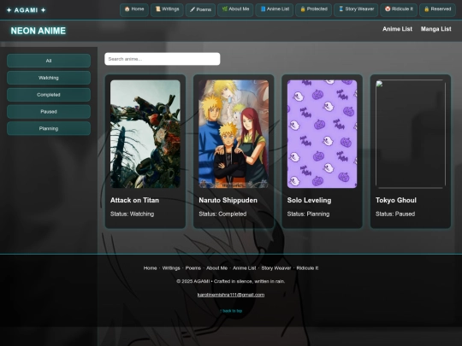Screen dimensions: 462x346
Task: Open the Attack on Titan cover image
Action: [145, 134]
